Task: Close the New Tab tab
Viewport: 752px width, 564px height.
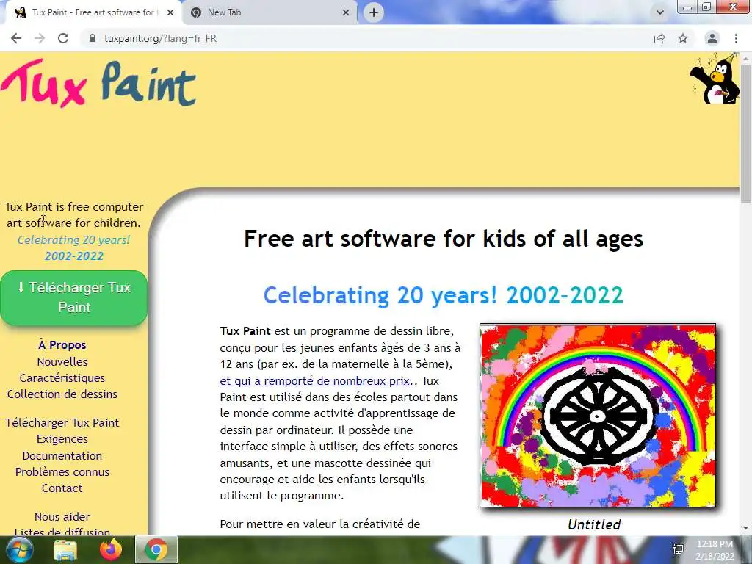Action: (346, 12)
